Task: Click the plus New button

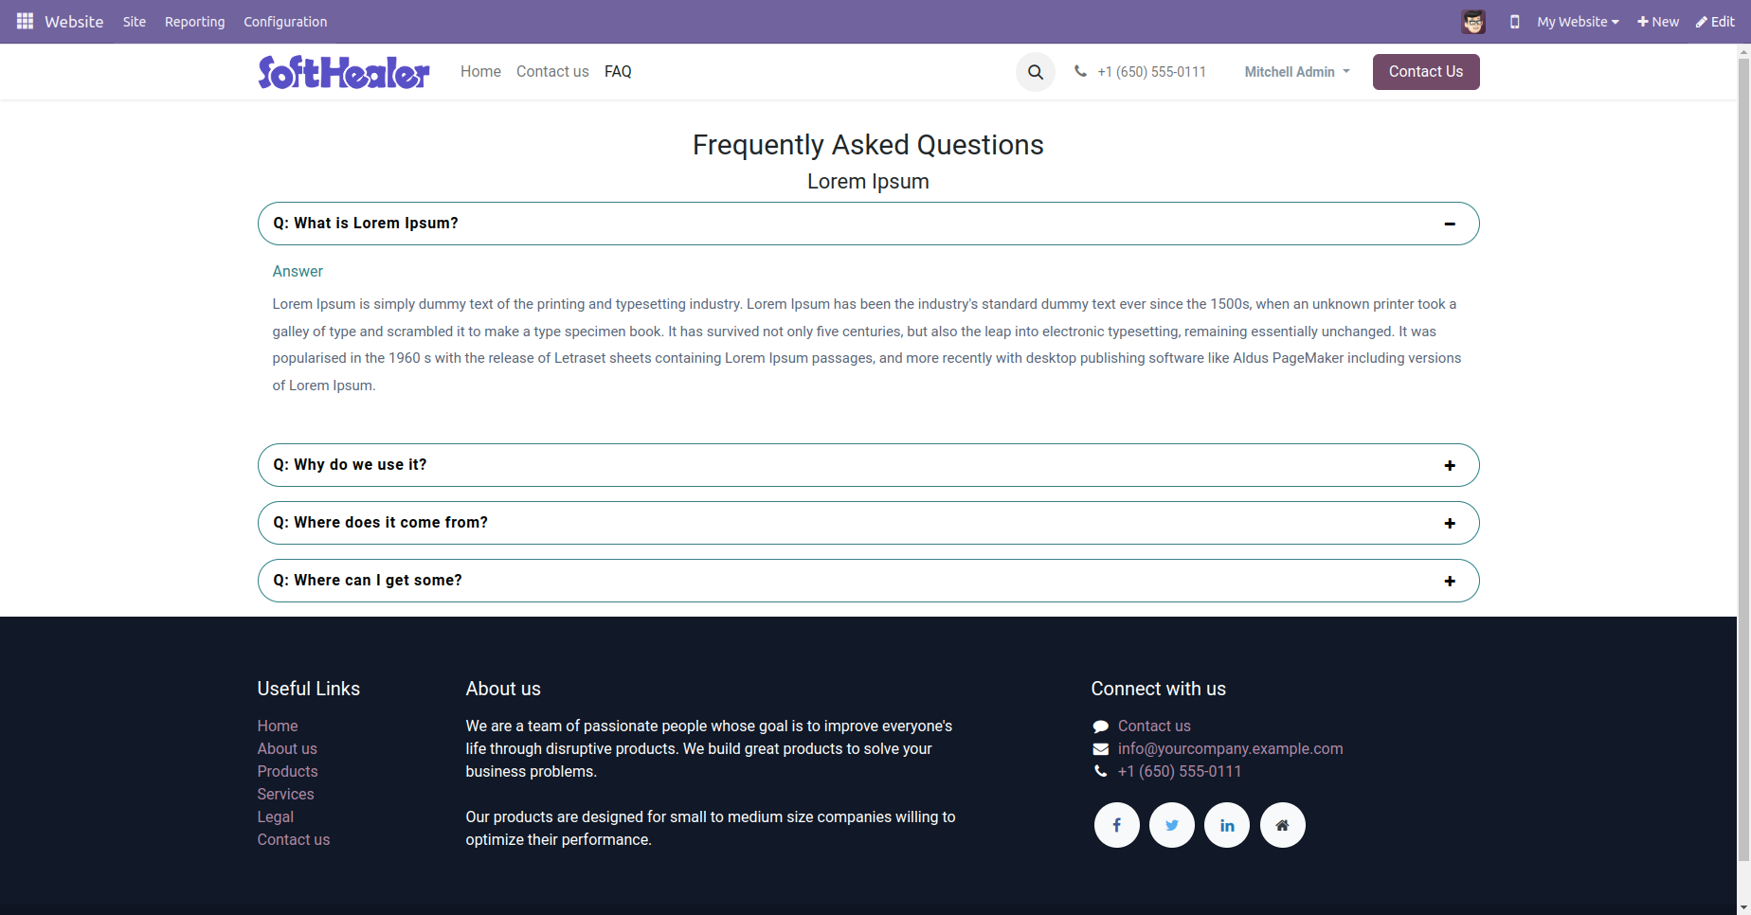Action: 1658,22
